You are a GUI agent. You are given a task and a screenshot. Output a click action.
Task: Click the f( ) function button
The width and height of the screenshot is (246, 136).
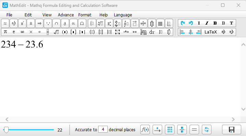point(145,130)
